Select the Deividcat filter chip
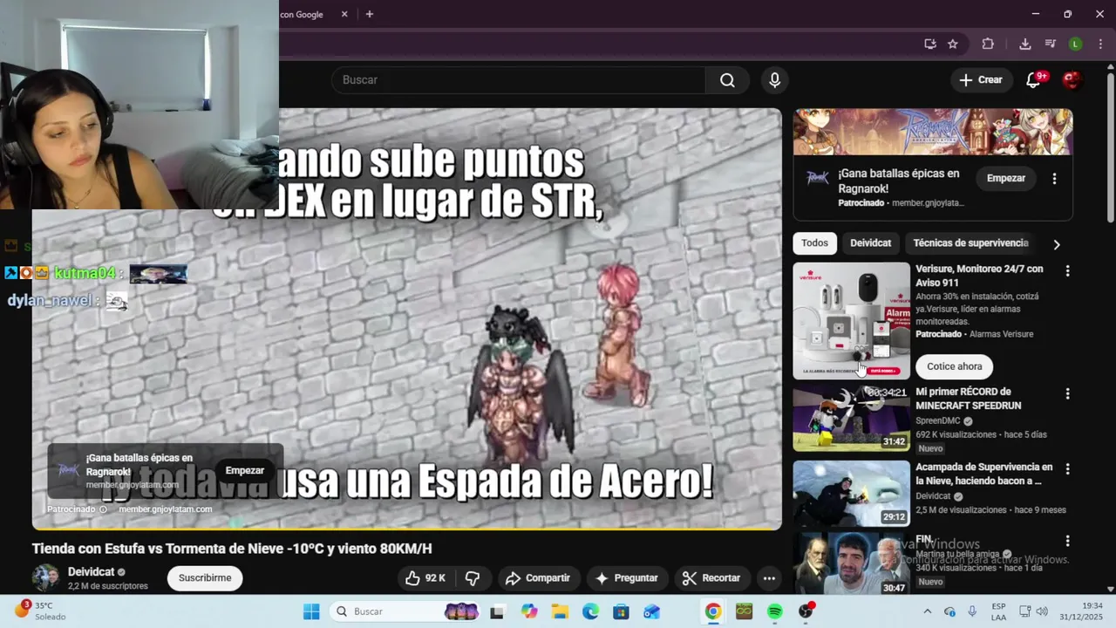This screenshot has width=1116, height=628. tap(870, 243)
